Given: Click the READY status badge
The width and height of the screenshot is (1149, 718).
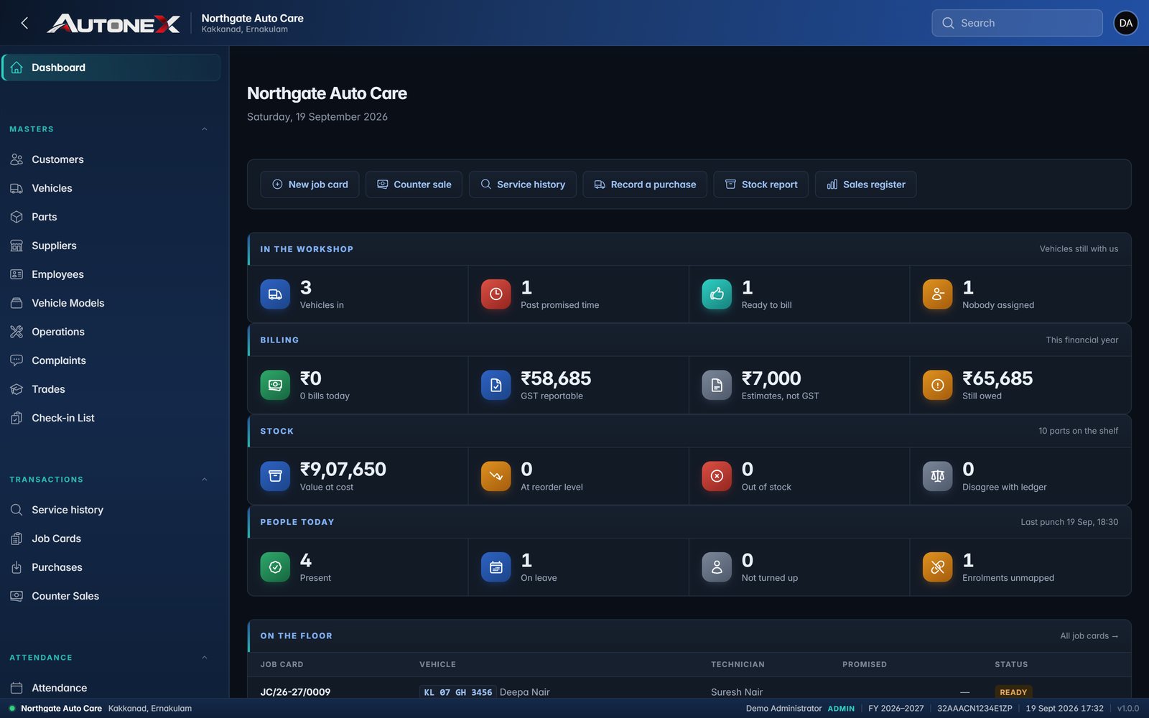Looking at the screenshot, I should tap(1013, 692).
